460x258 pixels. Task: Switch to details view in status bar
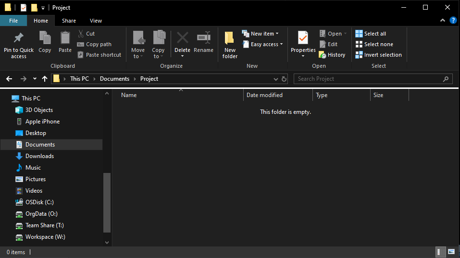pos(440,252)
